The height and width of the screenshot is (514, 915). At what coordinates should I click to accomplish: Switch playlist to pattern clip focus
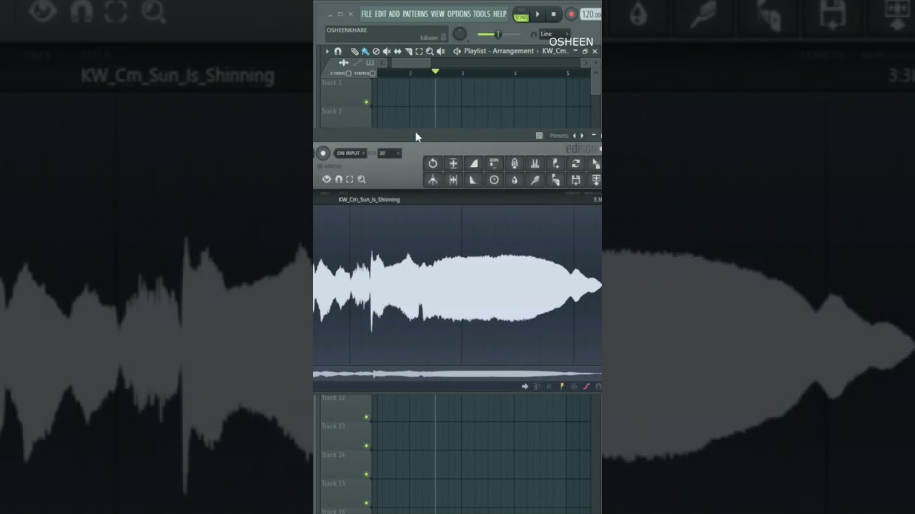(x=370, y=63)
